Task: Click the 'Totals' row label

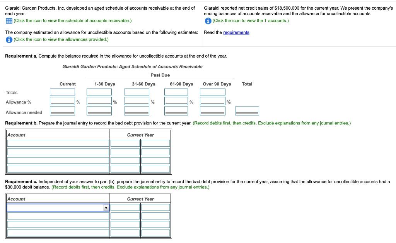Action: click(x=12, y=93)
